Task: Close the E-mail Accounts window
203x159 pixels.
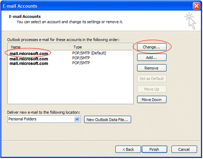Action: pyautogui.click(x=197, y=6)
